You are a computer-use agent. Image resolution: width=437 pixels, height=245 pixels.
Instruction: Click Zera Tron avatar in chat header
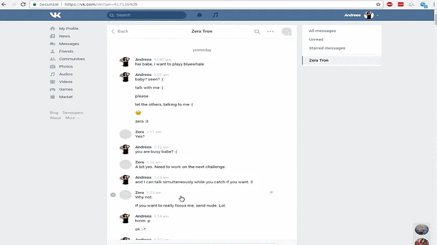[286, 32]
